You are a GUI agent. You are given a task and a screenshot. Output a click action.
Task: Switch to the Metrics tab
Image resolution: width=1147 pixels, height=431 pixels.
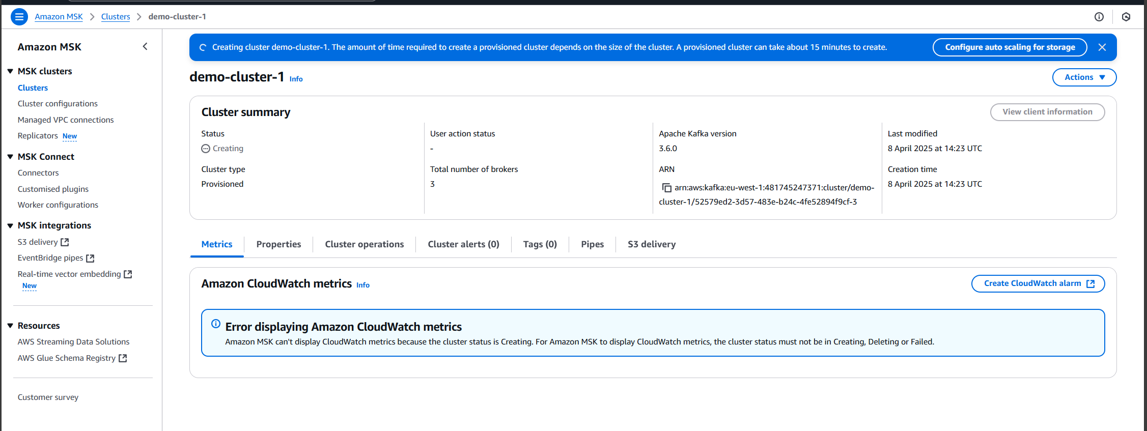(217, 244)
